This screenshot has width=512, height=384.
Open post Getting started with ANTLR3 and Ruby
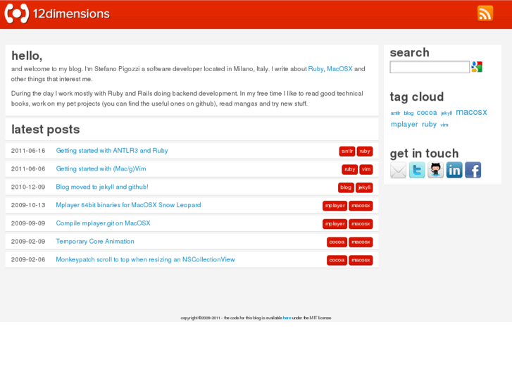click(x=112, y=151)
